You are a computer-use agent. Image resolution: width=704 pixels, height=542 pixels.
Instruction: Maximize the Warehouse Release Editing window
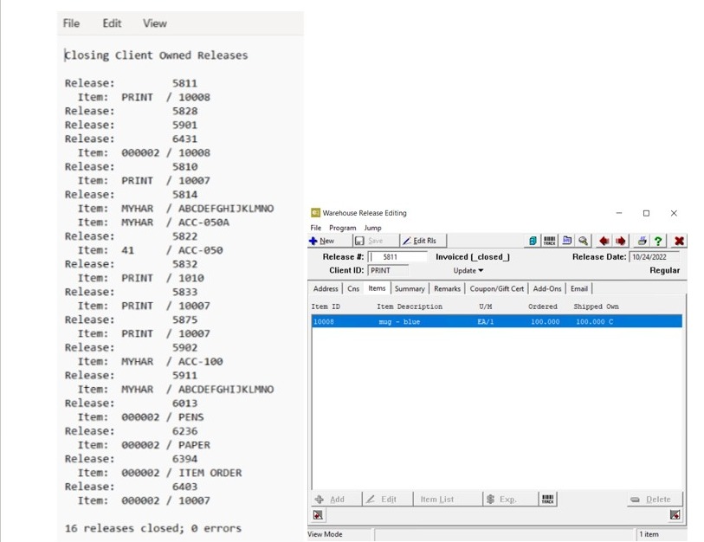(646, 213)
